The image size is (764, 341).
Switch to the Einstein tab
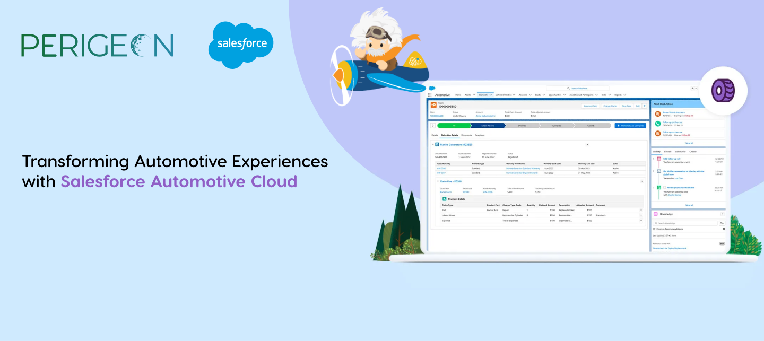click(x=667, y=151)
